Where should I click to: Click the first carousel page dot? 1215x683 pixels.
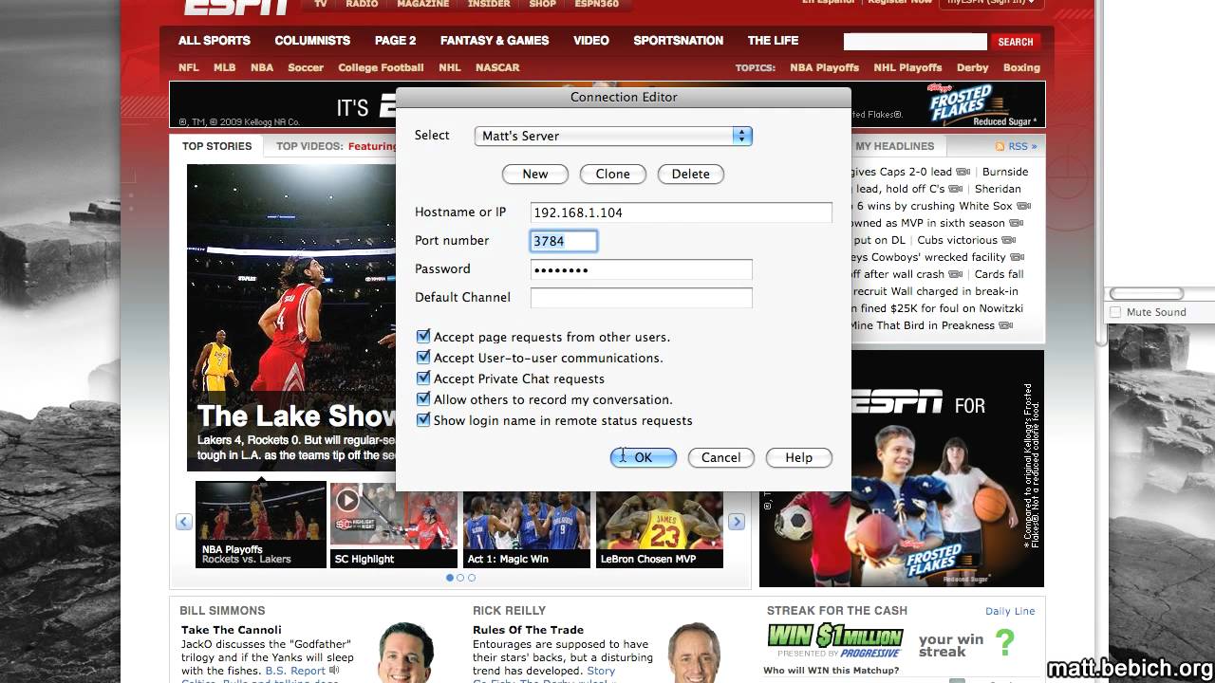449,577
